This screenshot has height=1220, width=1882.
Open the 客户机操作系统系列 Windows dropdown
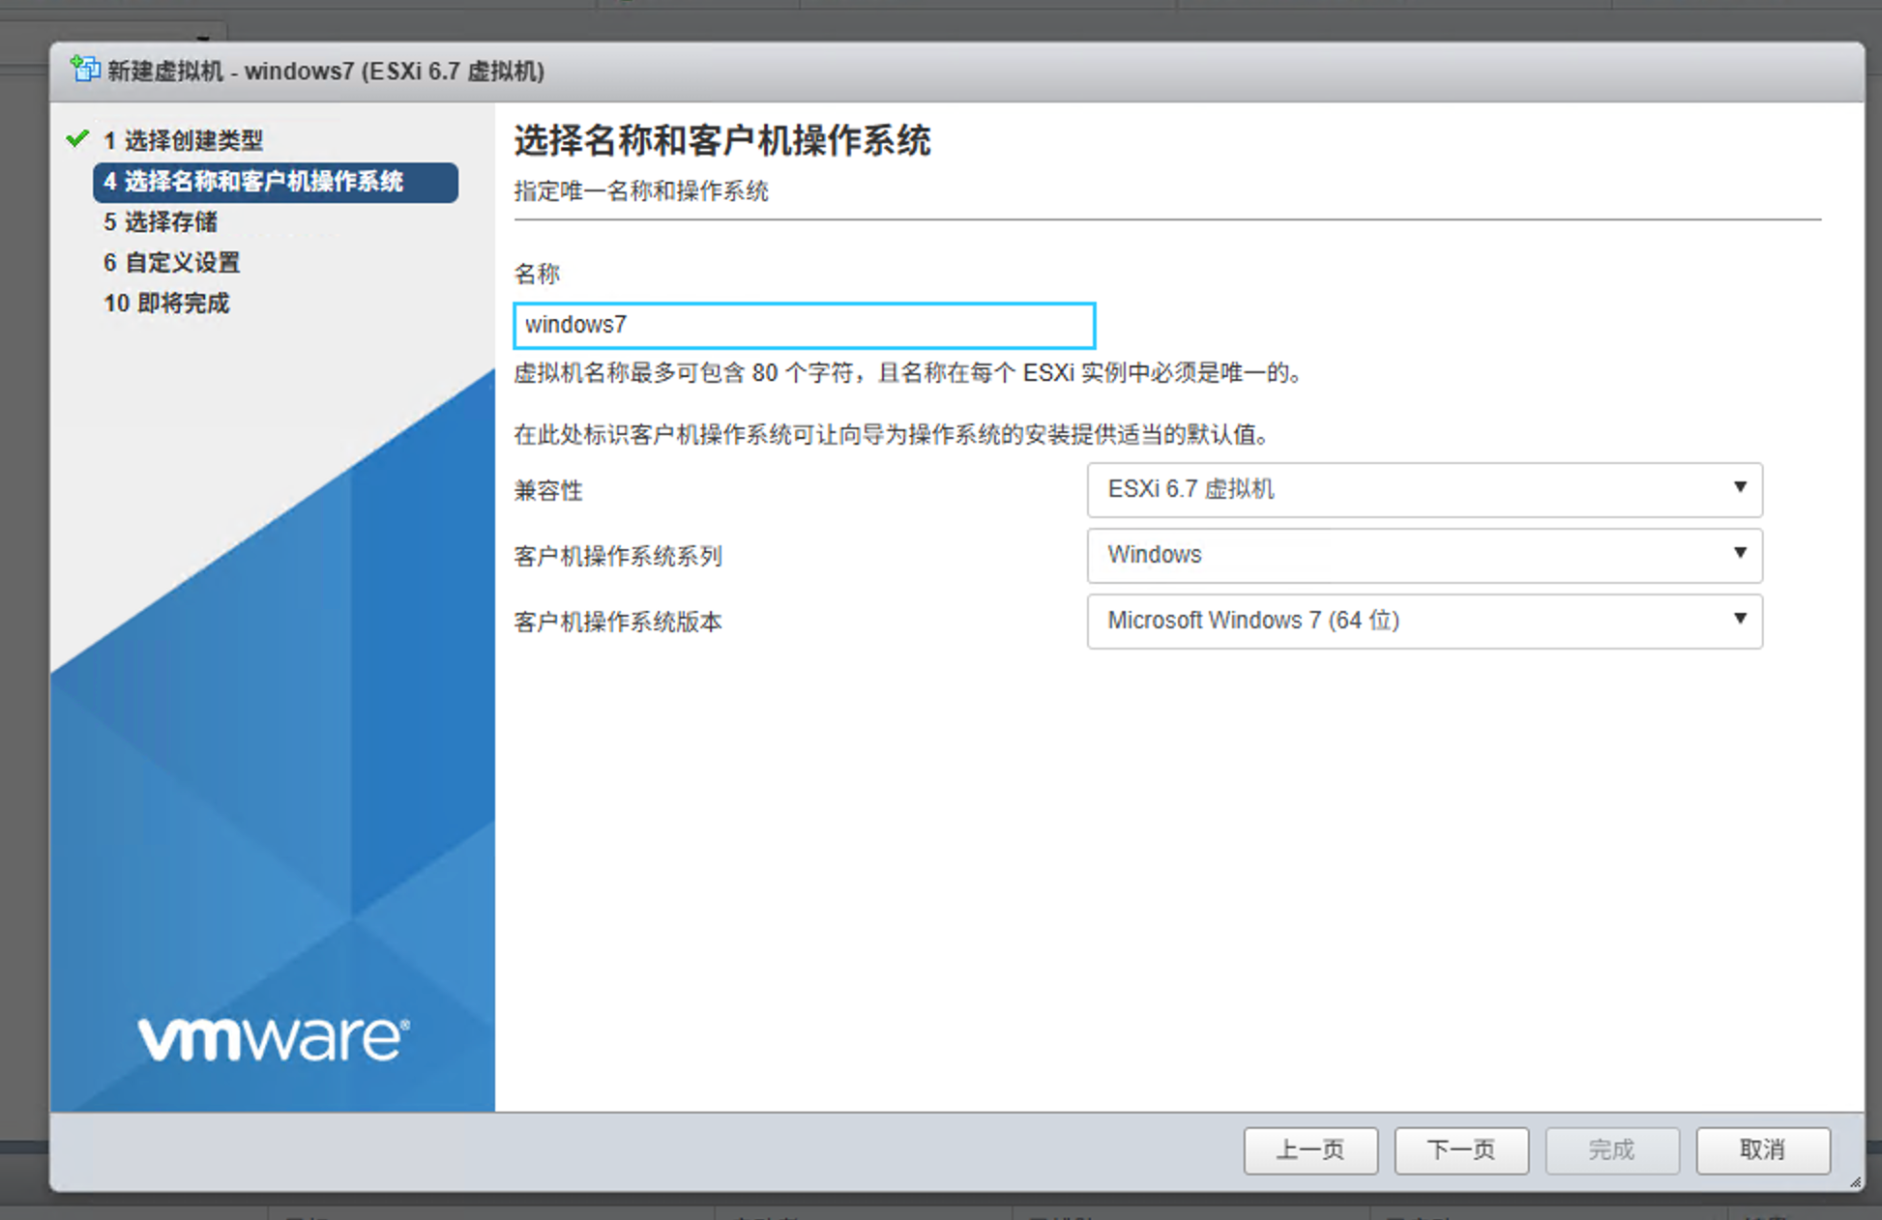(1425, 555)
